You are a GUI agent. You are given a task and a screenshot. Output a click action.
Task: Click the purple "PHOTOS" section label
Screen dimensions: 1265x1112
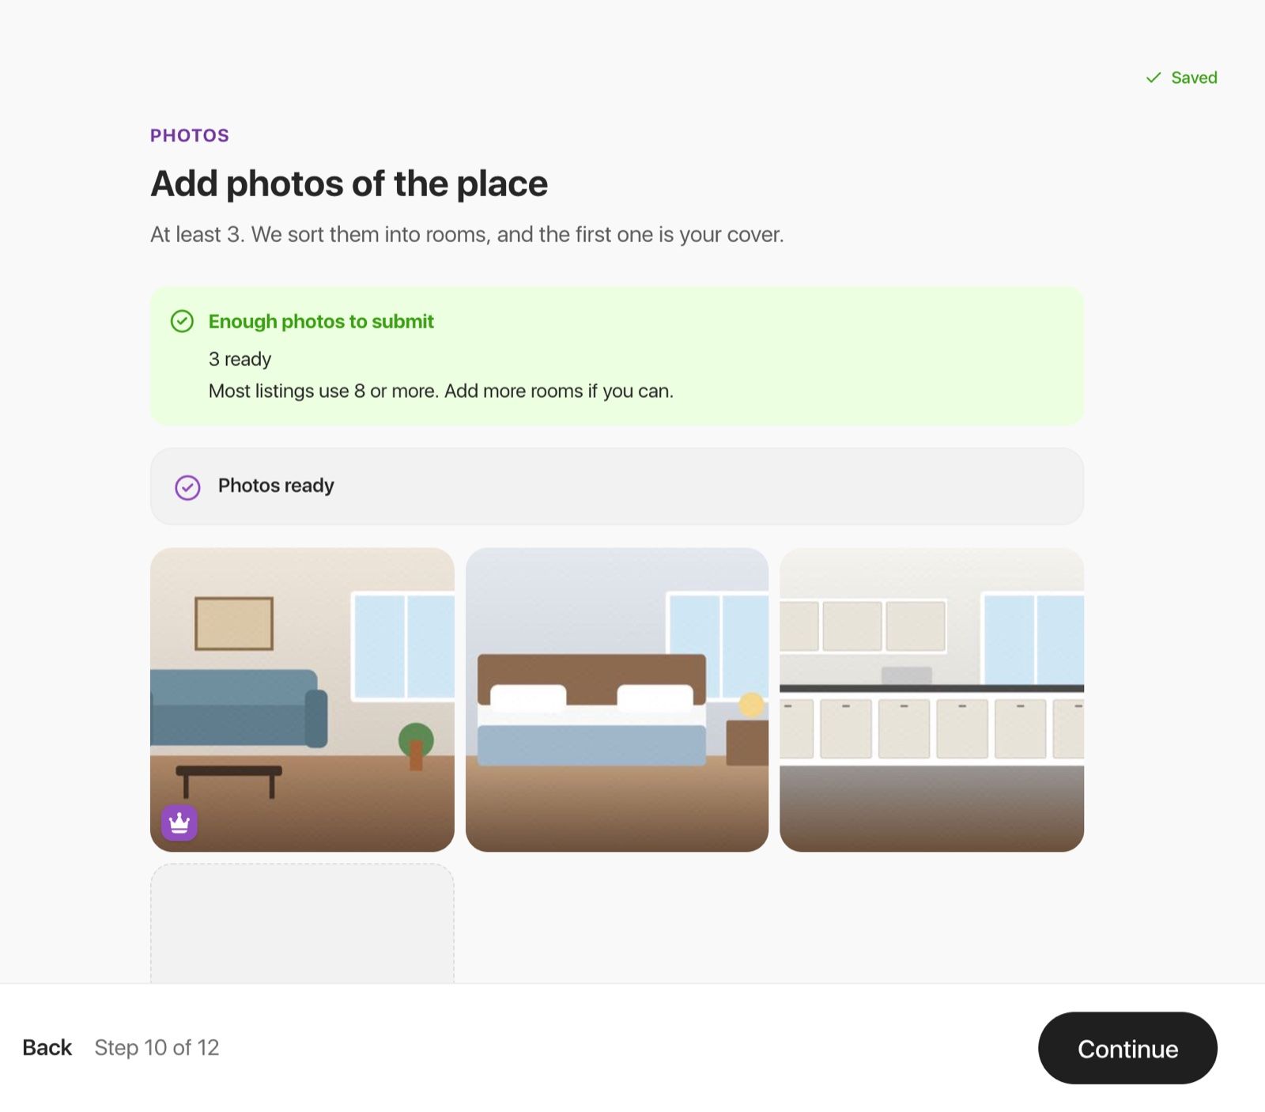[190, 135]
